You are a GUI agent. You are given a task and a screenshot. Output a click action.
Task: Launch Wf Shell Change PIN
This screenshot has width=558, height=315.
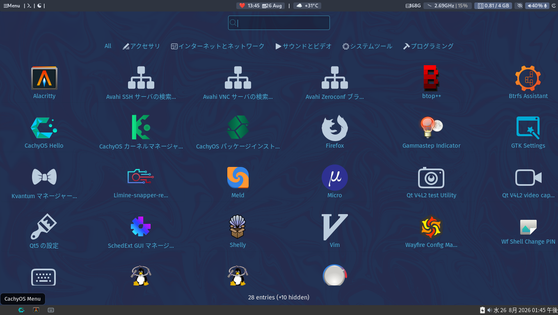(528, 232)
